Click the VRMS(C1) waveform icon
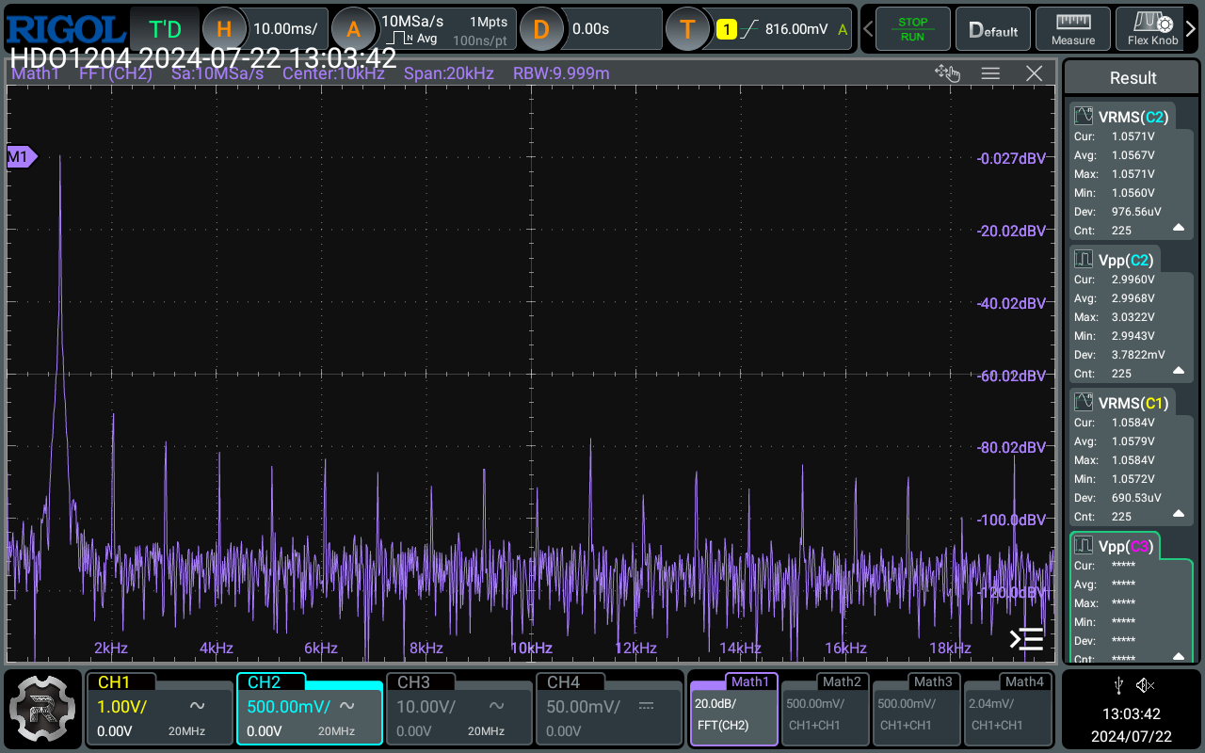This screenshot has width=1205, height=753. click(x=1084, y=403)
